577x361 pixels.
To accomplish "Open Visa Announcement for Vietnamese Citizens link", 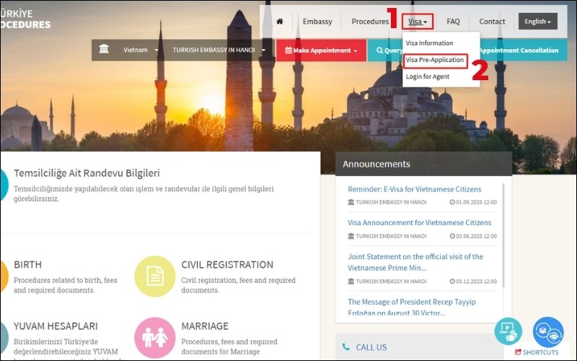I will click(420, 222).
